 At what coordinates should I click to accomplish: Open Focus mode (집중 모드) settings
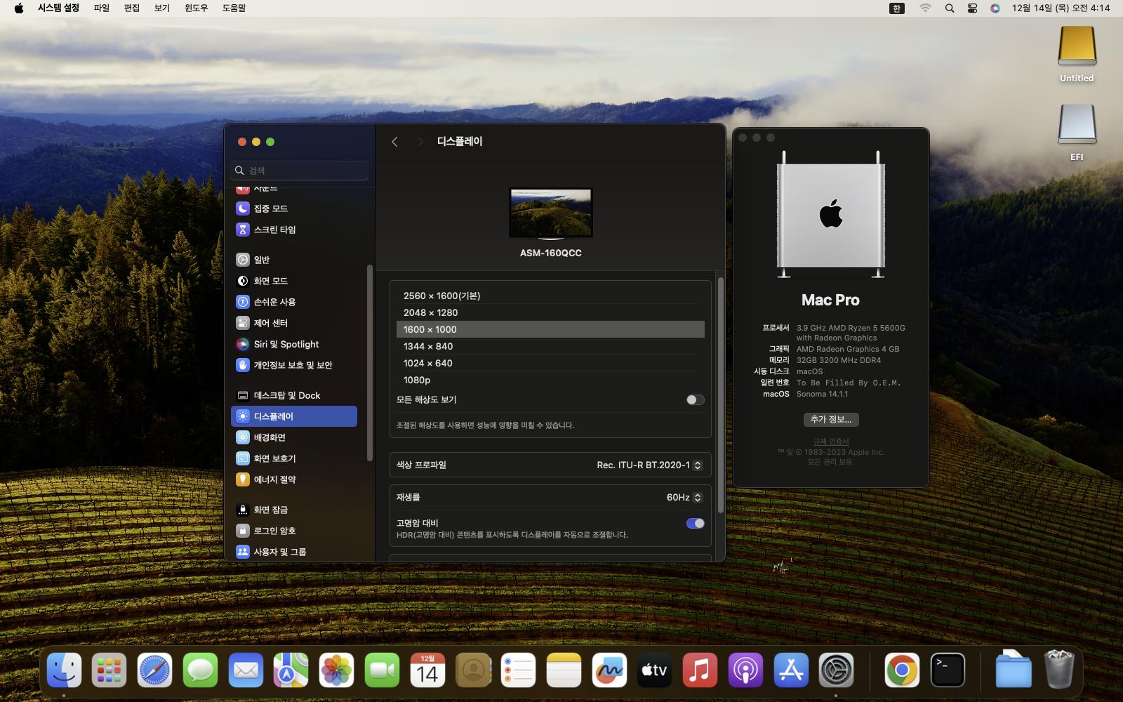270,208
